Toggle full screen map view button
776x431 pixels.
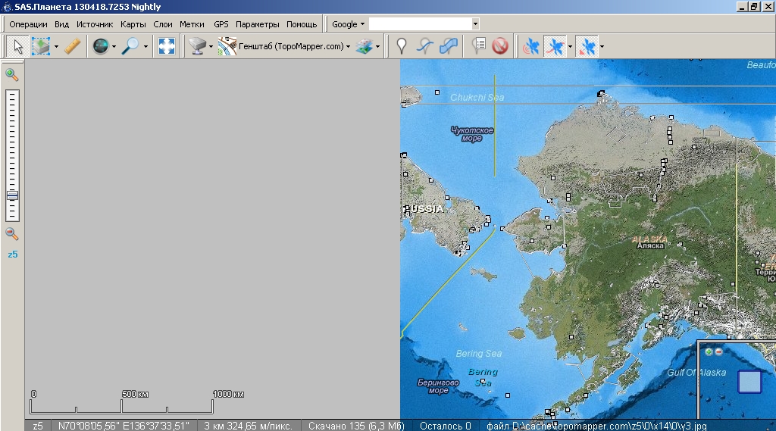[x=166, y=47]
